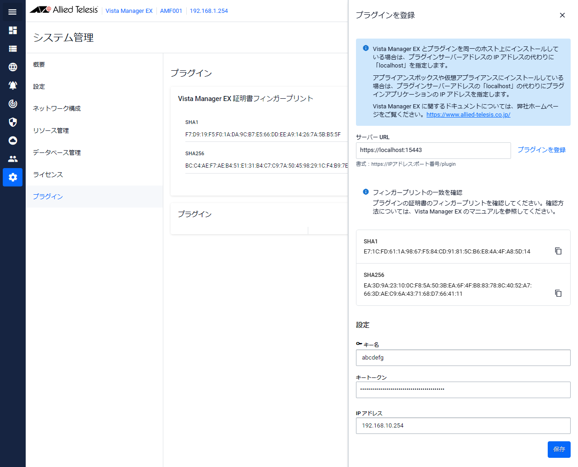
Task: Open the user management people icon
Action: pyautogui.click(x=13, y=159)
